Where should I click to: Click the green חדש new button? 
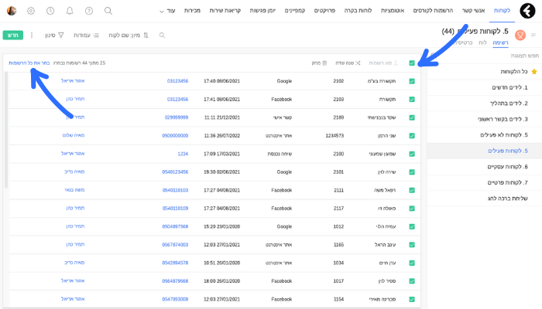[13, 36]
